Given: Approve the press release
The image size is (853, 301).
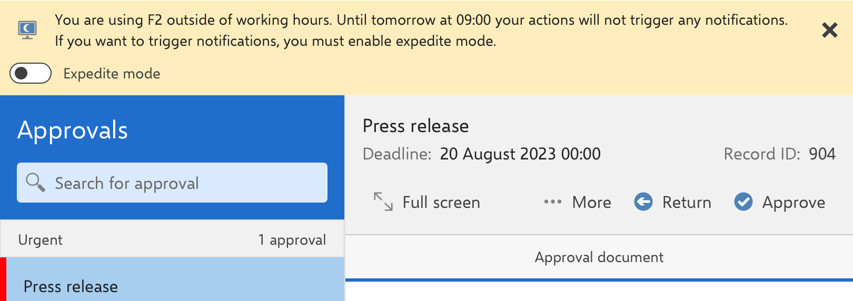Looking at the screenshot, I should 793,203.
